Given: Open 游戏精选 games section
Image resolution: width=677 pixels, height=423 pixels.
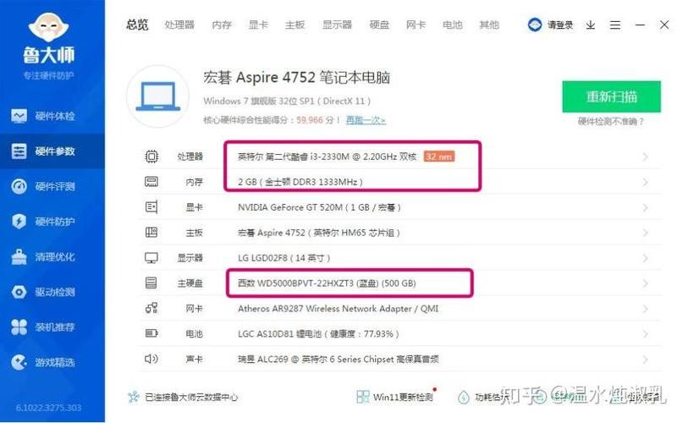Looking at the screenshot, I should (43, 362).
